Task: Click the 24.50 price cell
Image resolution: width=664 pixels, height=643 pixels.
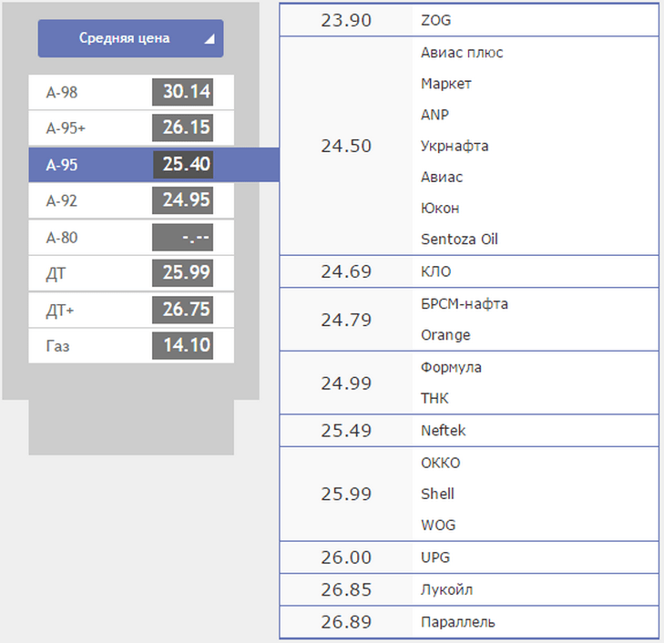Action: 346,146
